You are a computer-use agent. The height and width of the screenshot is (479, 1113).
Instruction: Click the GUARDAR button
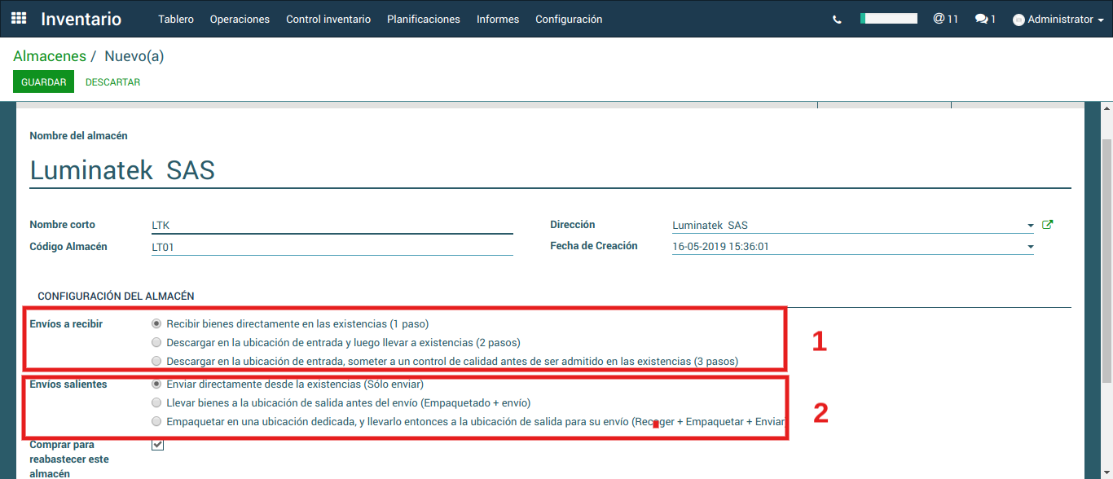coord(43,82)
